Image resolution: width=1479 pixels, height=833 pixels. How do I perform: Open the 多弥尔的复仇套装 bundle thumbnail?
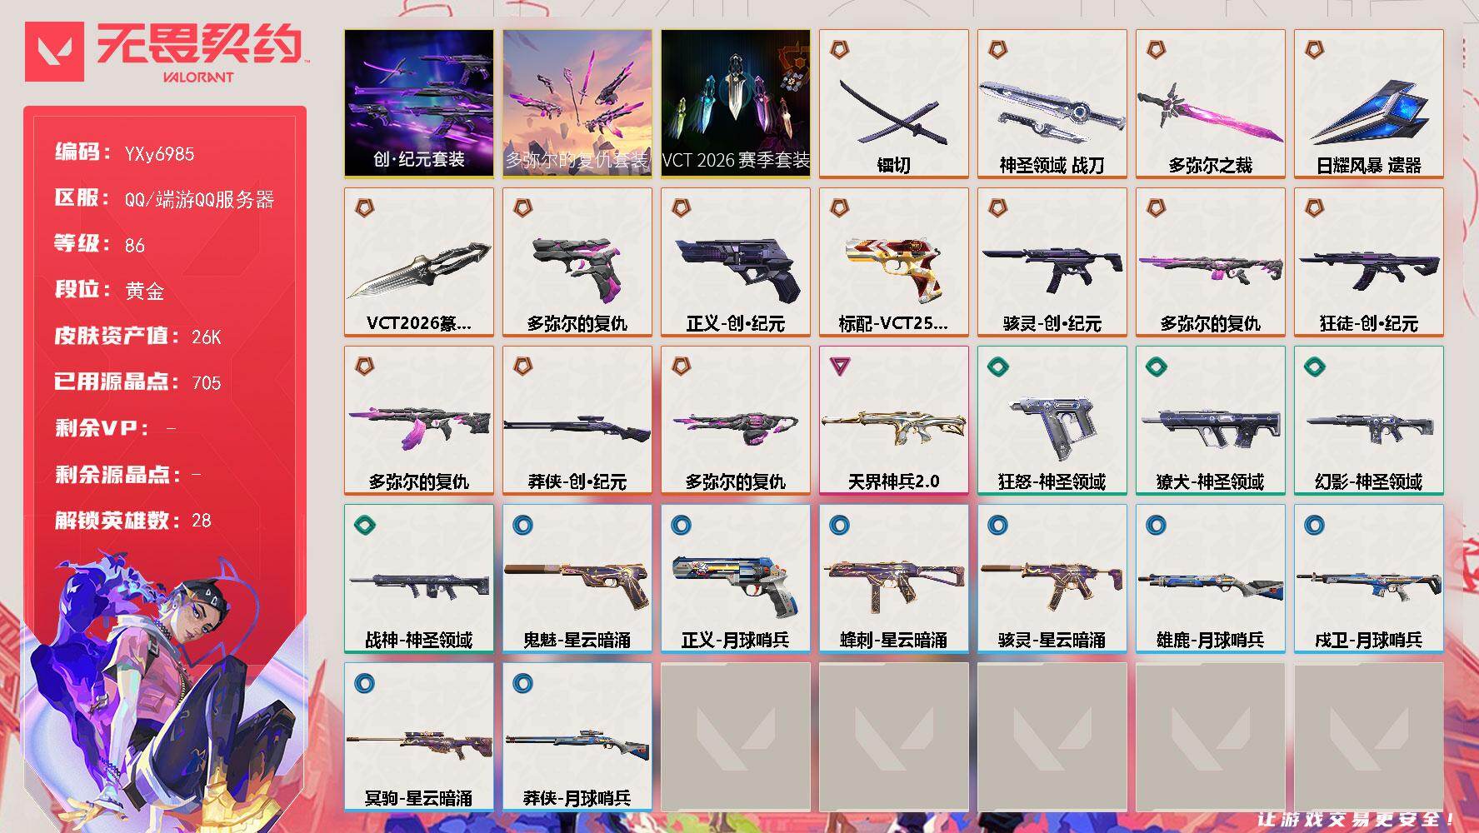pos(577,103)
